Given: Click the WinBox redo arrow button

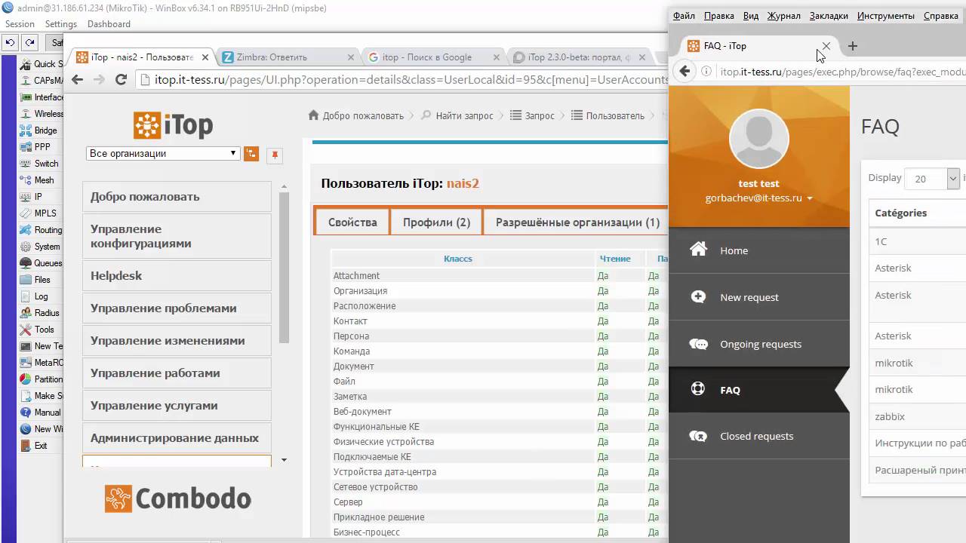Looking at the screenshot, I should [29, 43].
